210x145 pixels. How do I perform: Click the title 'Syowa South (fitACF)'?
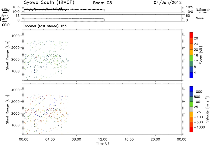click(49, 3)
